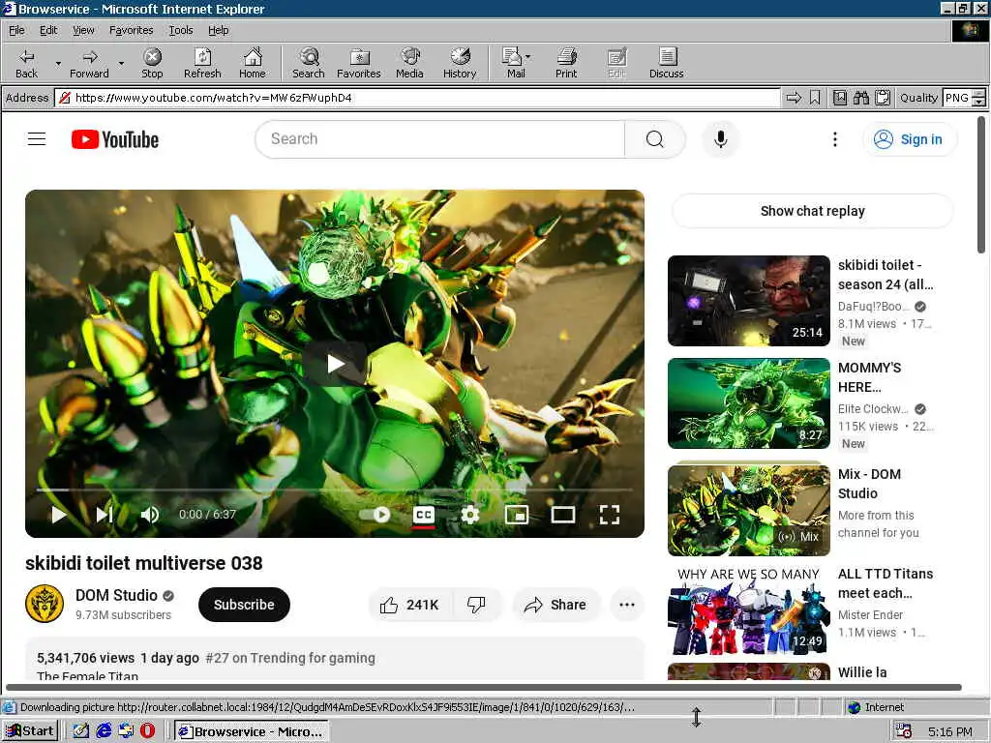The width and height of the screenshot is (991, 743).
Task: Open the YouTube settings three-dot menu
Action: tap(835, 139)
